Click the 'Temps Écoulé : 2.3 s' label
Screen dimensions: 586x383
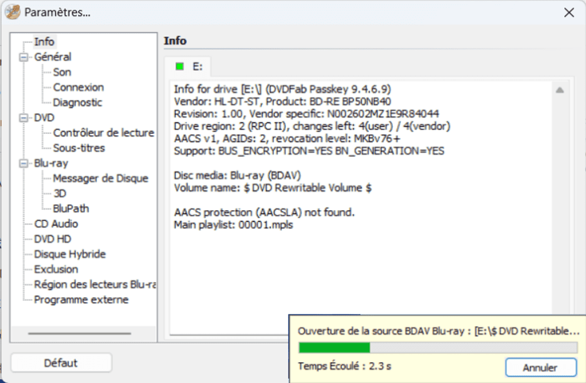[x=344, y=366]
